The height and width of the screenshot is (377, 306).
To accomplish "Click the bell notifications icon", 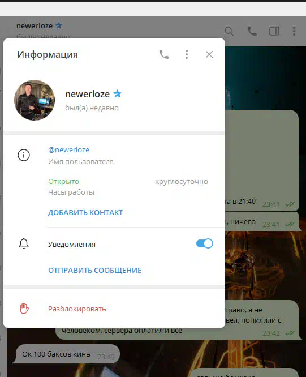I will 24,243.
